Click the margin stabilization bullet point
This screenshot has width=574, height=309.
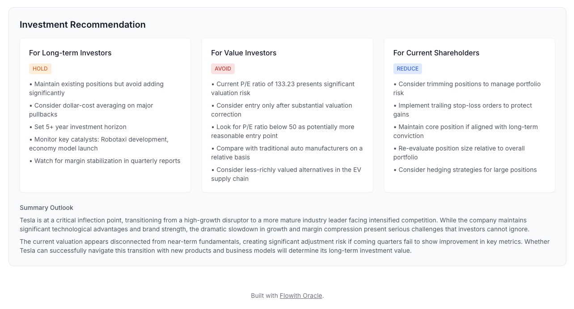tap(105, 161)
